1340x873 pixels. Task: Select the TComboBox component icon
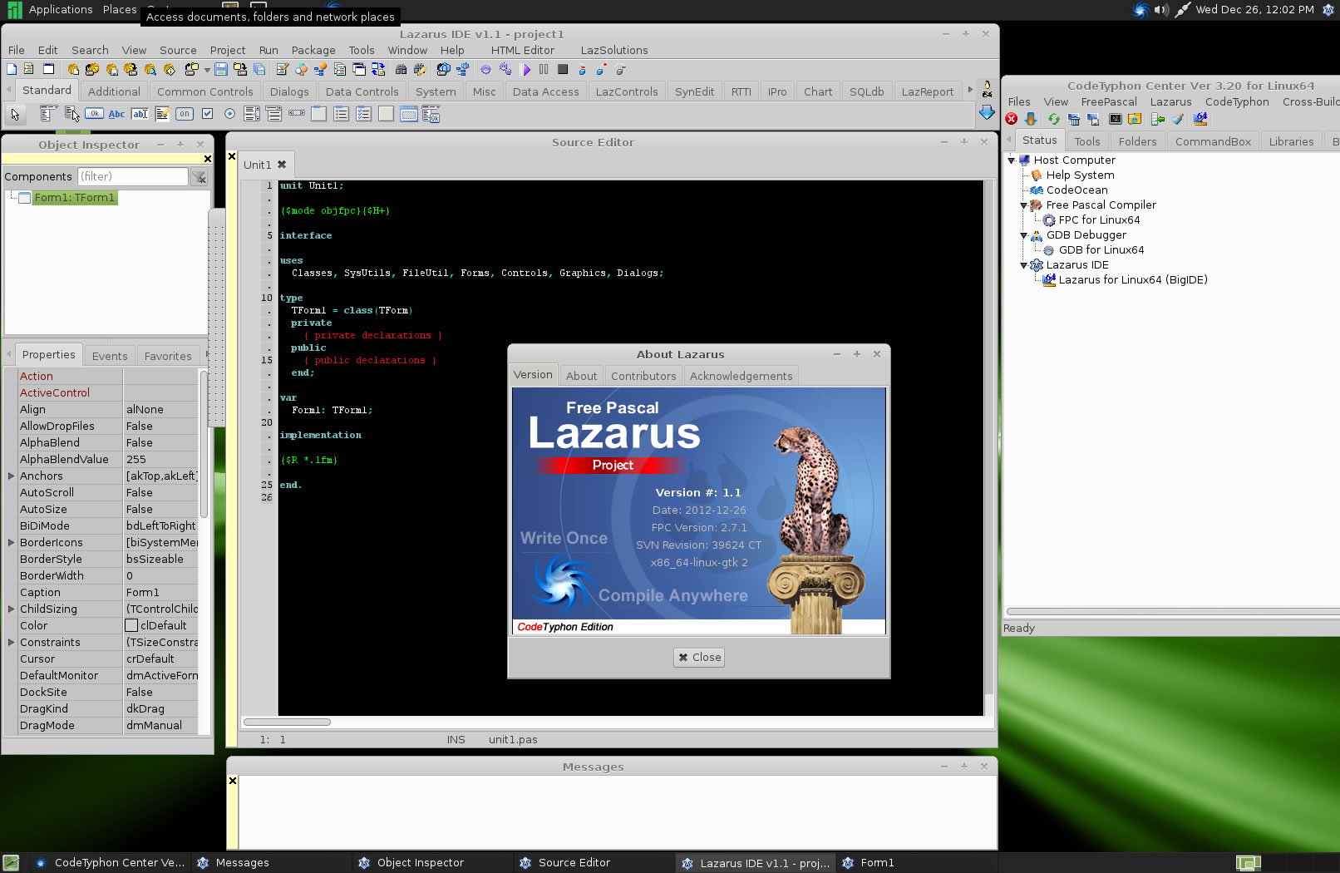click(x=273, y=114)
